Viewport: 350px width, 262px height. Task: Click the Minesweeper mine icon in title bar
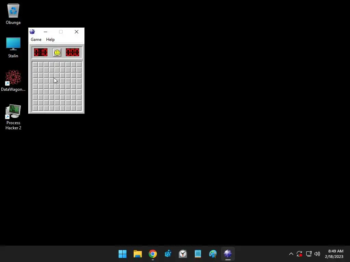[32, 32]
